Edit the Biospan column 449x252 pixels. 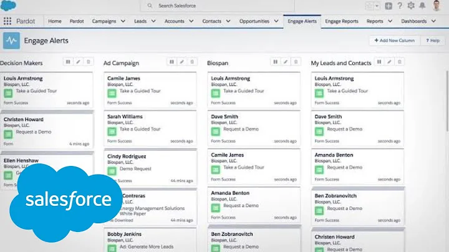[x=286, y=62]
